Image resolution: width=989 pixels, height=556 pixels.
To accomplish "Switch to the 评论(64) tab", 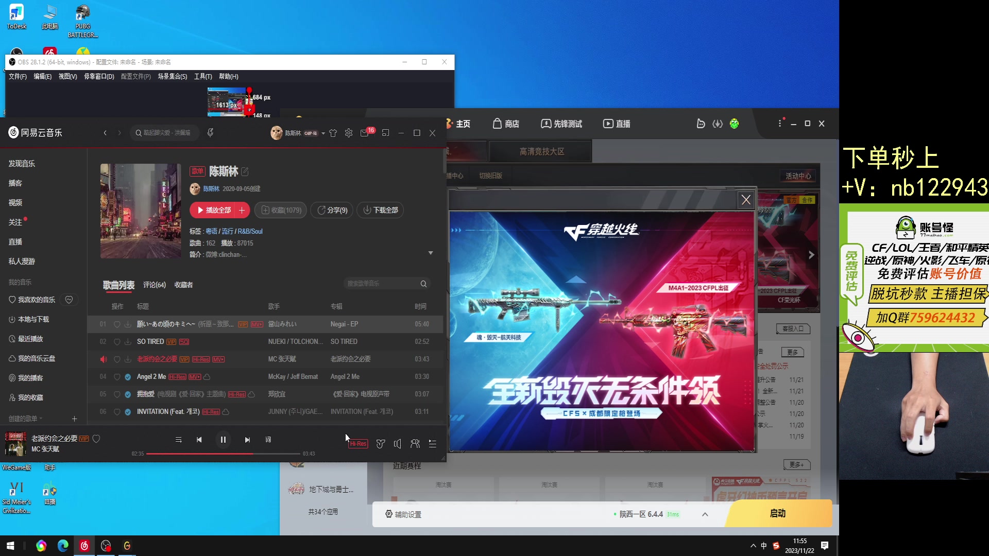I will point(155,285).
